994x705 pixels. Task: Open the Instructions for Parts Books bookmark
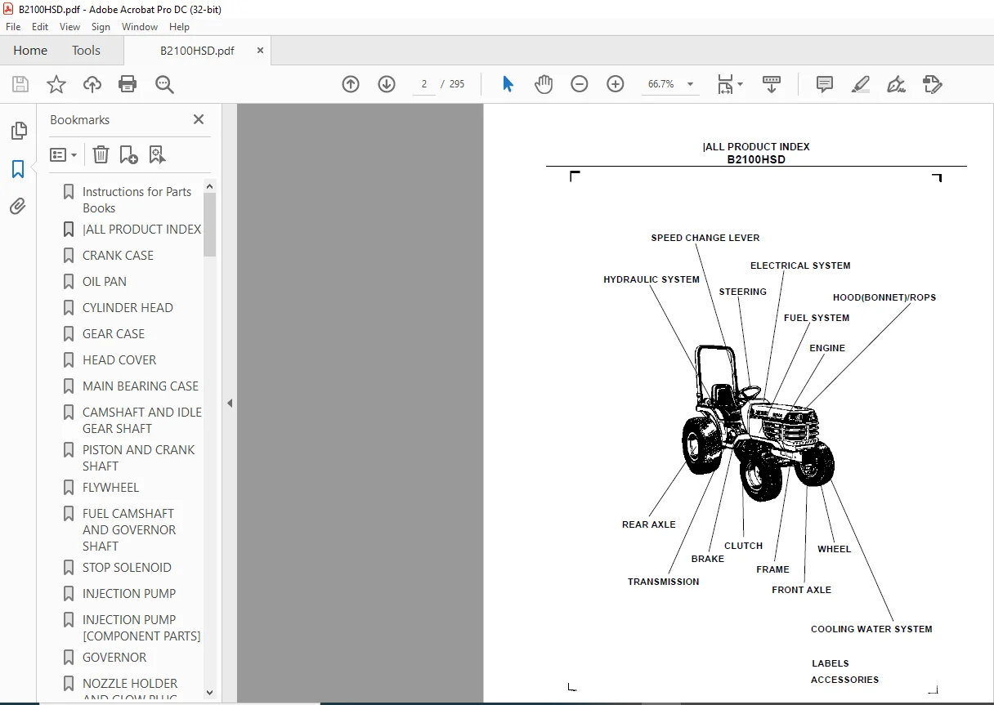coord(137,199)
